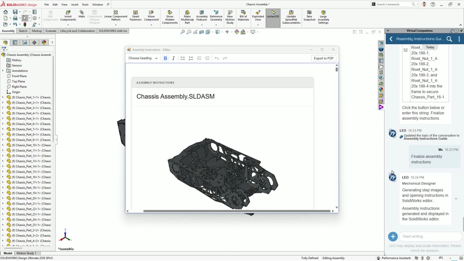Open the Tools menu
Image resolution: width=464 pixels, height=261 pixels.
pyautogui.click(x=85, y=4)
